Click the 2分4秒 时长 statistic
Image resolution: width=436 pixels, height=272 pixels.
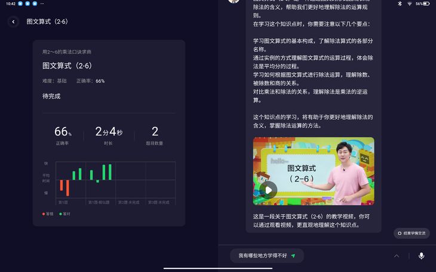(x=108, y=135)
